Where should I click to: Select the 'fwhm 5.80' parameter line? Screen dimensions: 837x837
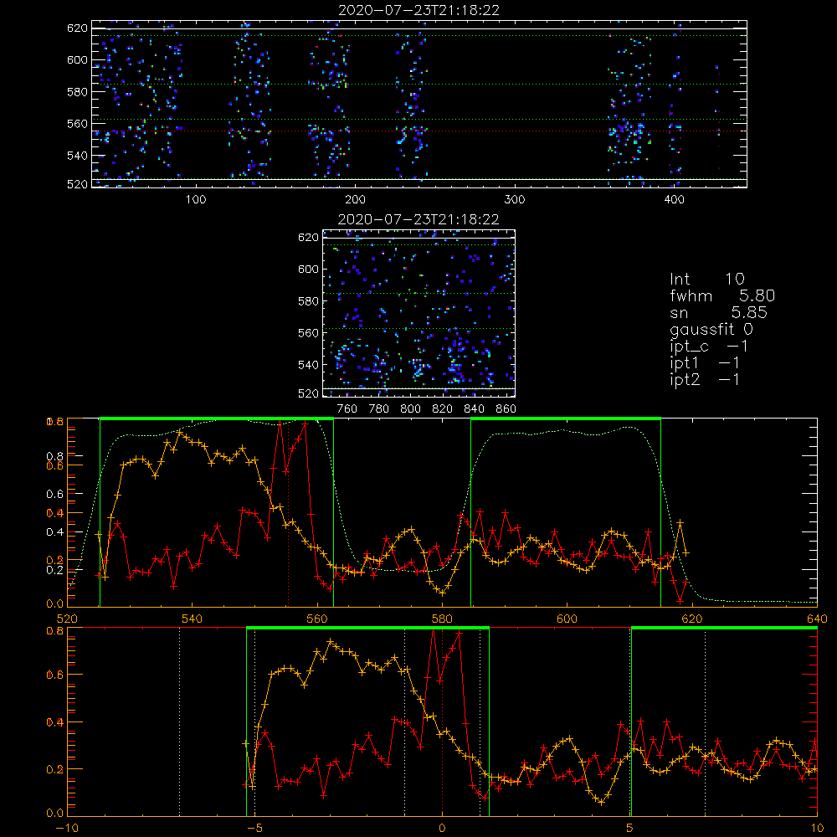(722, 295)
